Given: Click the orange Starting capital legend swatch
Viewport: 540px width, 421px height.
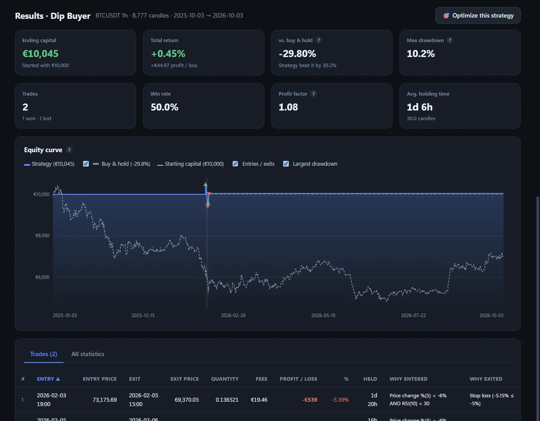Looking at the screenshot, I should pos(160,165).
